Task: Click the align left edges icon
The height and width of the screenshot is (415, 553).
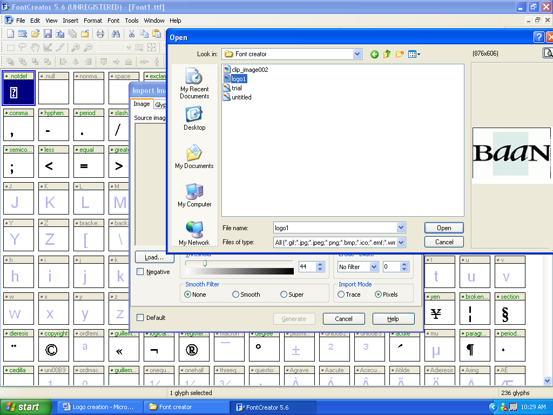Action: [63, 62]
